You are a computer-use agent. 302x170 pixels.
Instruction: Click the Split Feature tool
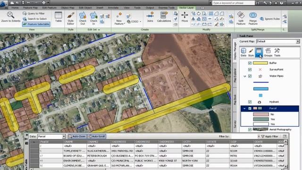[x=241, y=18]
